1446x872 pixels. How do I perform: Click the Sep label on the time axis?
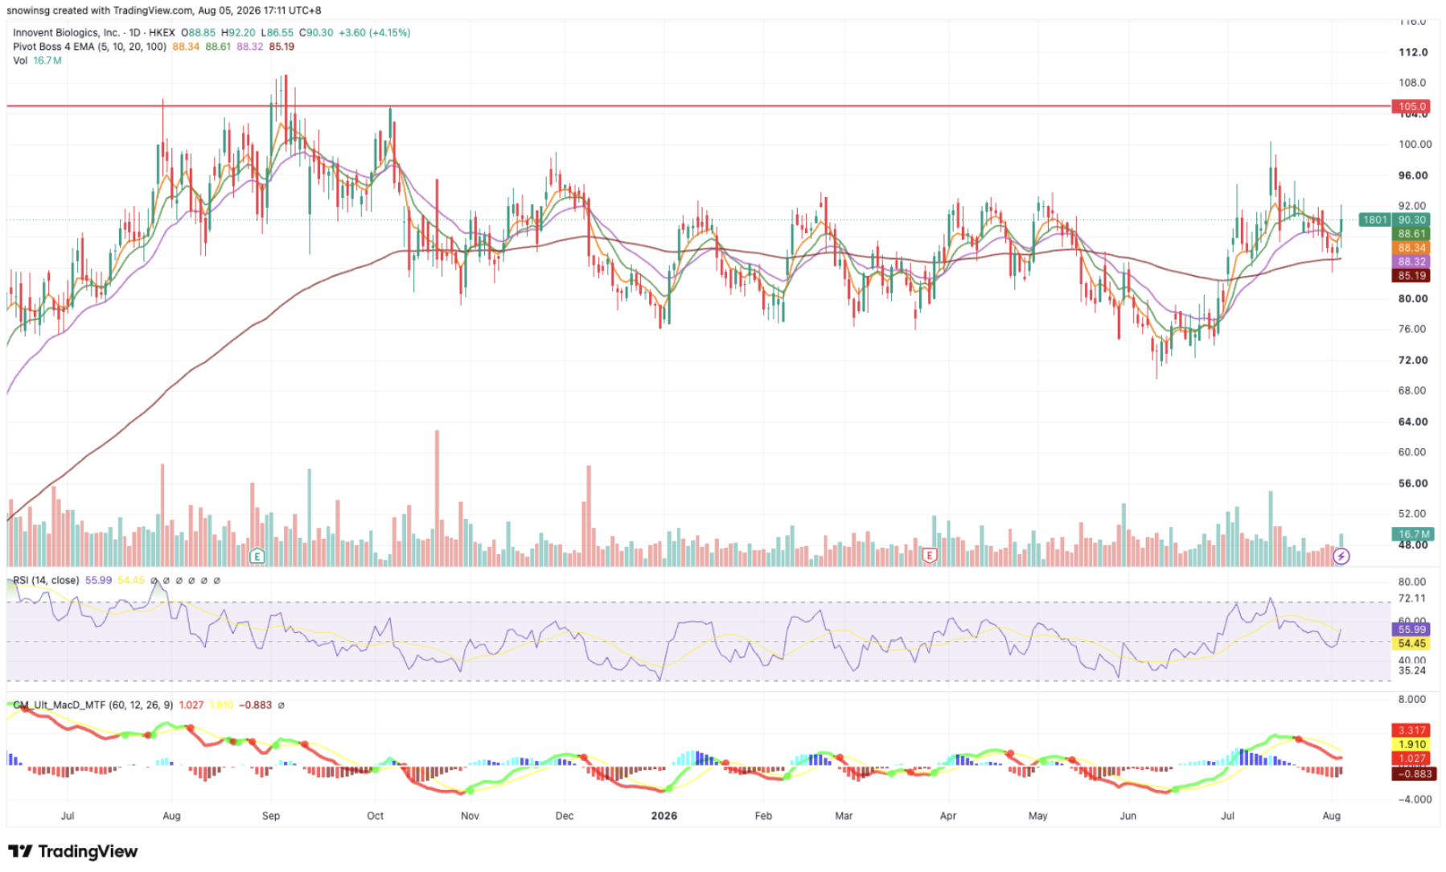(x=271, y=816)
